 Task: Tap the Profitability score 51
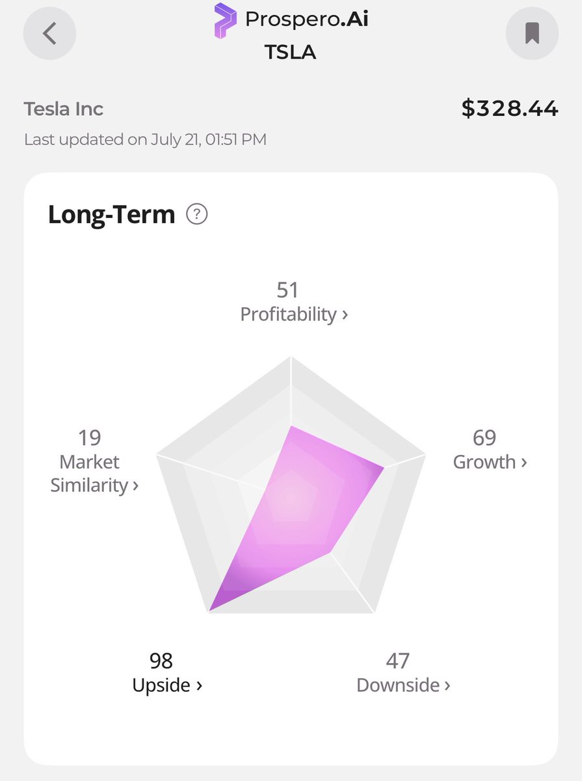point(287,290)
